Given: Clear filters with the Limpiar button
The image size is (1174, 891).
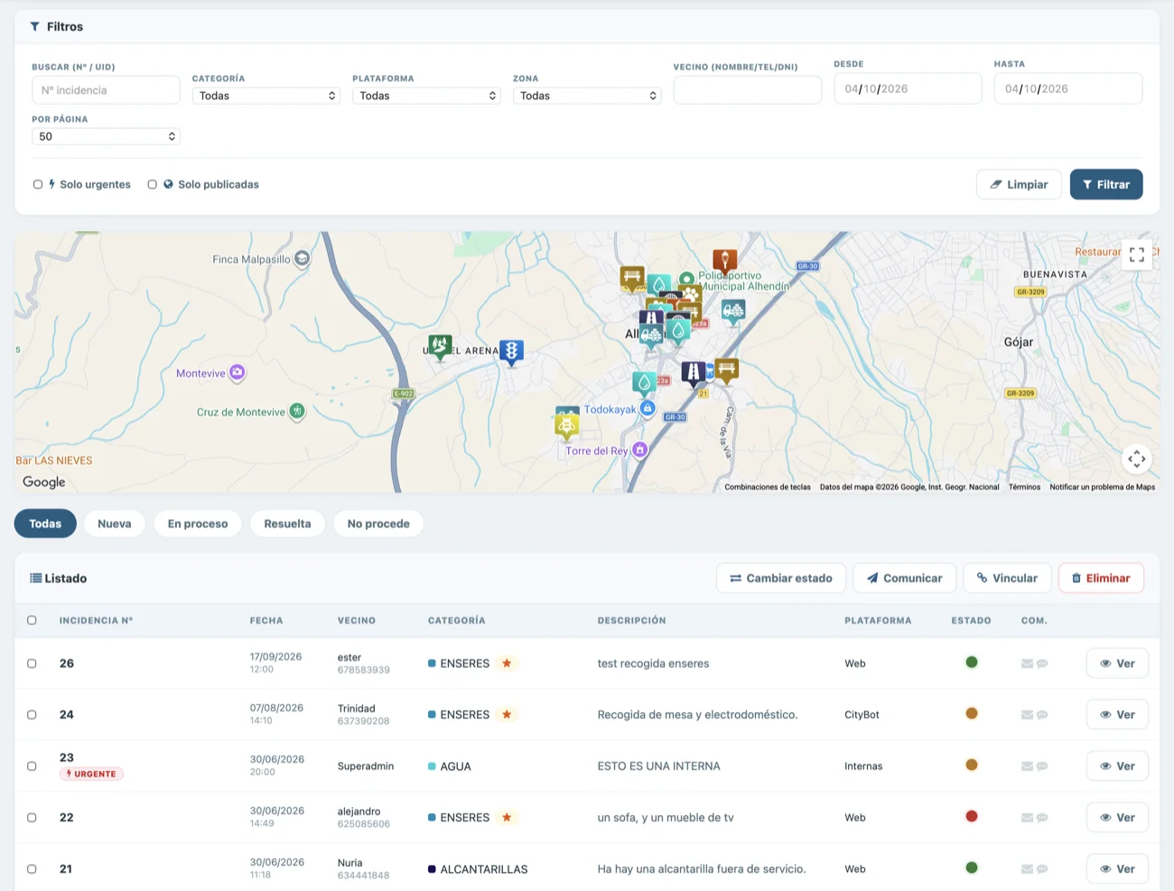Looking at the screenshot, I should [x=1019, y=184].
